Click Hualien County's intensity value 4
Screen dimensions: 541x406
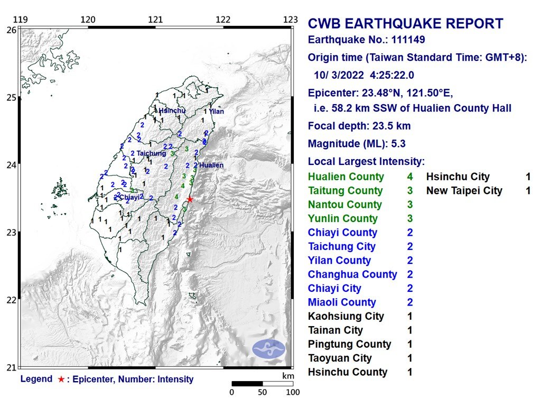click(x=410, y=177)
